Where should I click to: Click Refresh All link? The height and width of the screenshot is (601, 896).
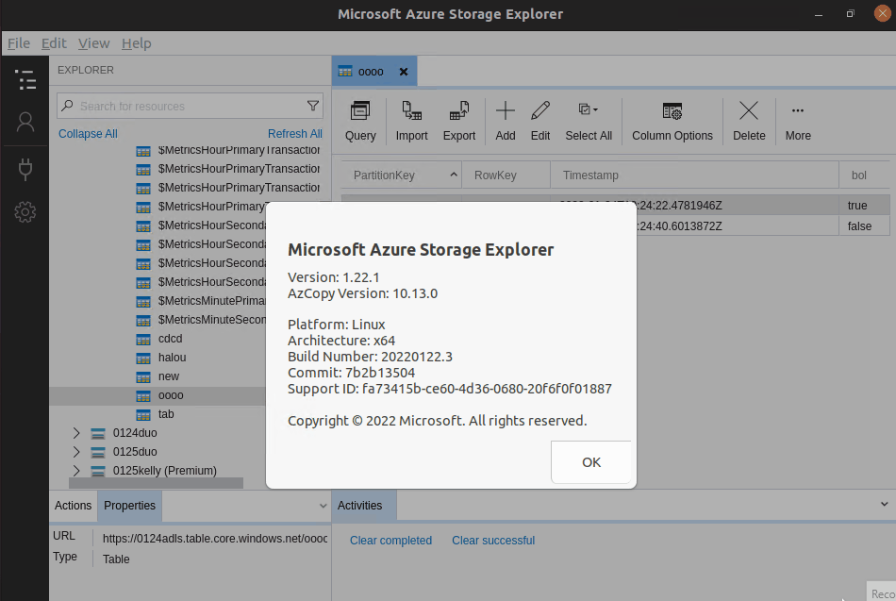click(295, 134)
